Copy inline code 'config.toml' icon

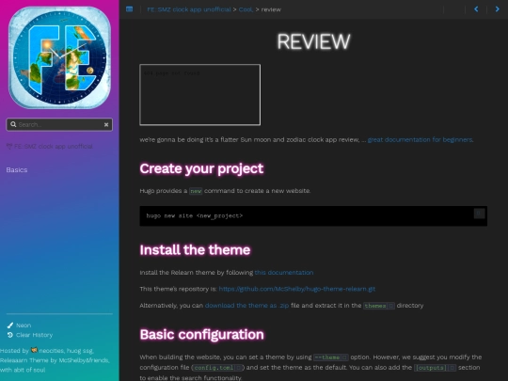[238, 368]
